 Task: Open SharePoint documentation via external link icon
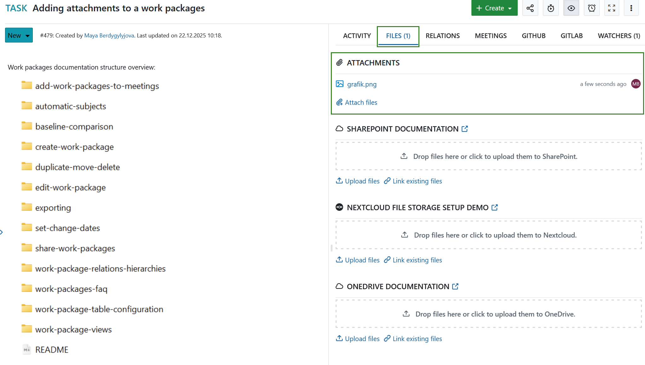(465, 128)
